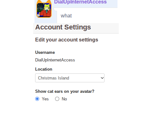
Task: Click the 'Show cat ears on your avatar?' label
Action: point(65,92)
